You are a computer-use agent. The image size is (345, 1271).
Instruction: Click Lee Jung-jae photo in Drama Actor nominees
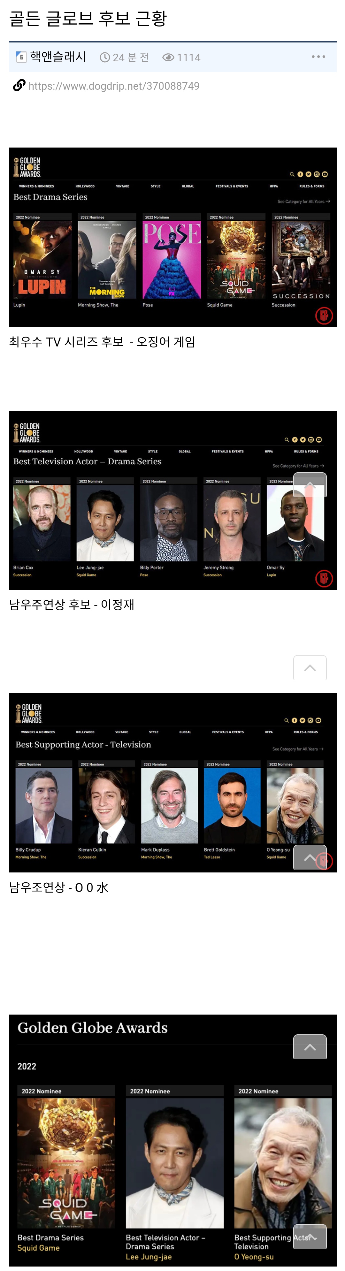pos(105,523)
